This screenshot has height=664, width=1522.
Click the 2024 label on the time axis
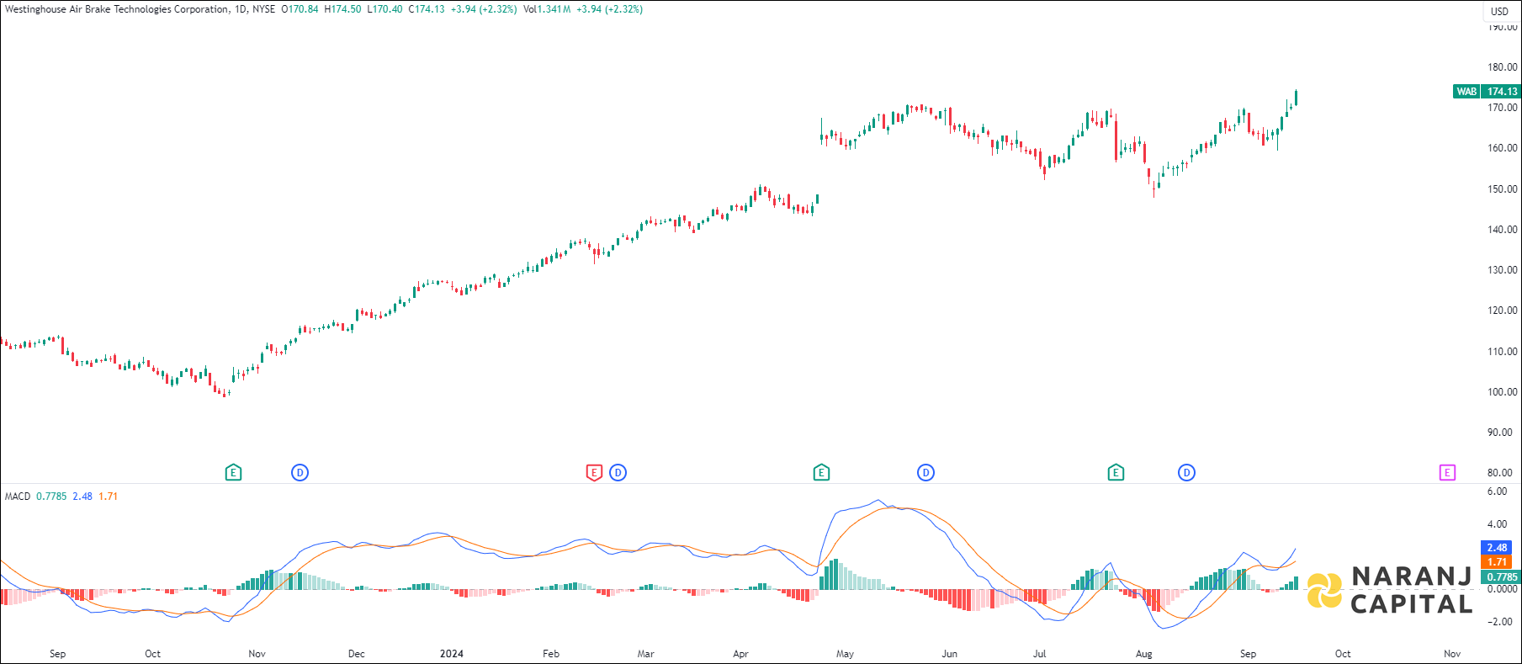pyautogui.click(x=452, y=654)
